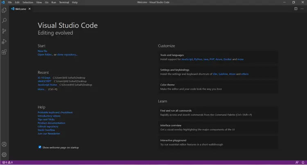Install JavaScript language support link
Viewport: 307px width, 165px height.
pyautogui.click(x=187, y=59)
